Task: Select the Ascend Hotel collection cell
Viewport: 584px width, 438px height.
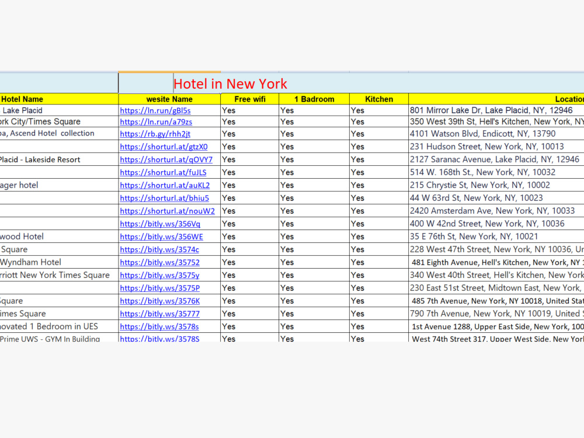Action: pyautogui.click(x=59, y=133)
